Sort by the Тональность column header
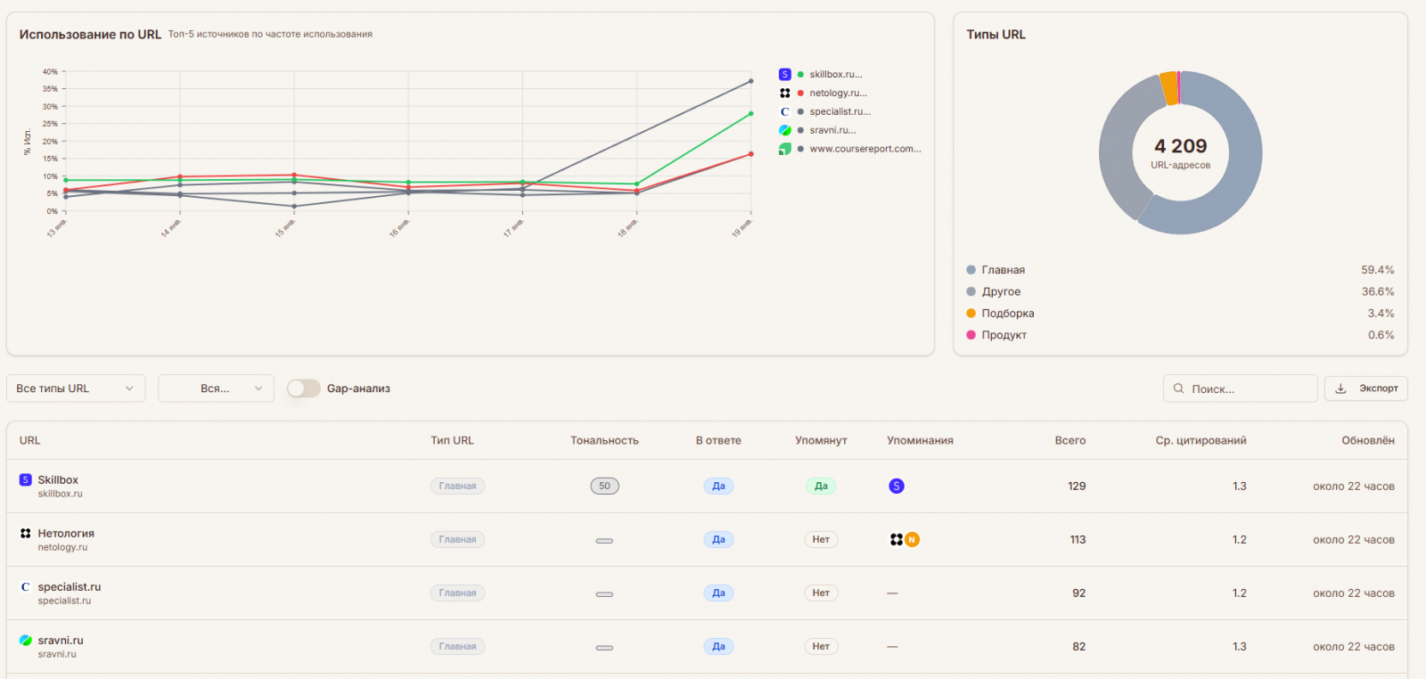The image size is (1426, 679). point(604,441)
